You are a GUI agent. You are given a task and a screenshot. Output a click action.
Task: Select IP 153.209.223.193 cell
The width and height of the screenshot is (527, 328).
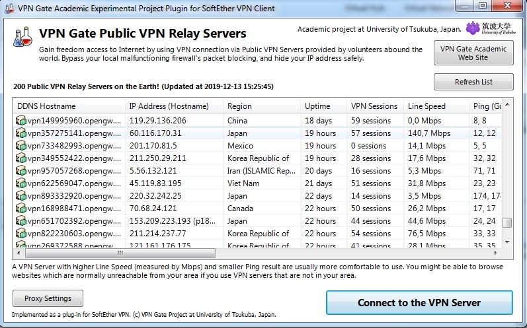pyautogui.click(x=173, y=221)
